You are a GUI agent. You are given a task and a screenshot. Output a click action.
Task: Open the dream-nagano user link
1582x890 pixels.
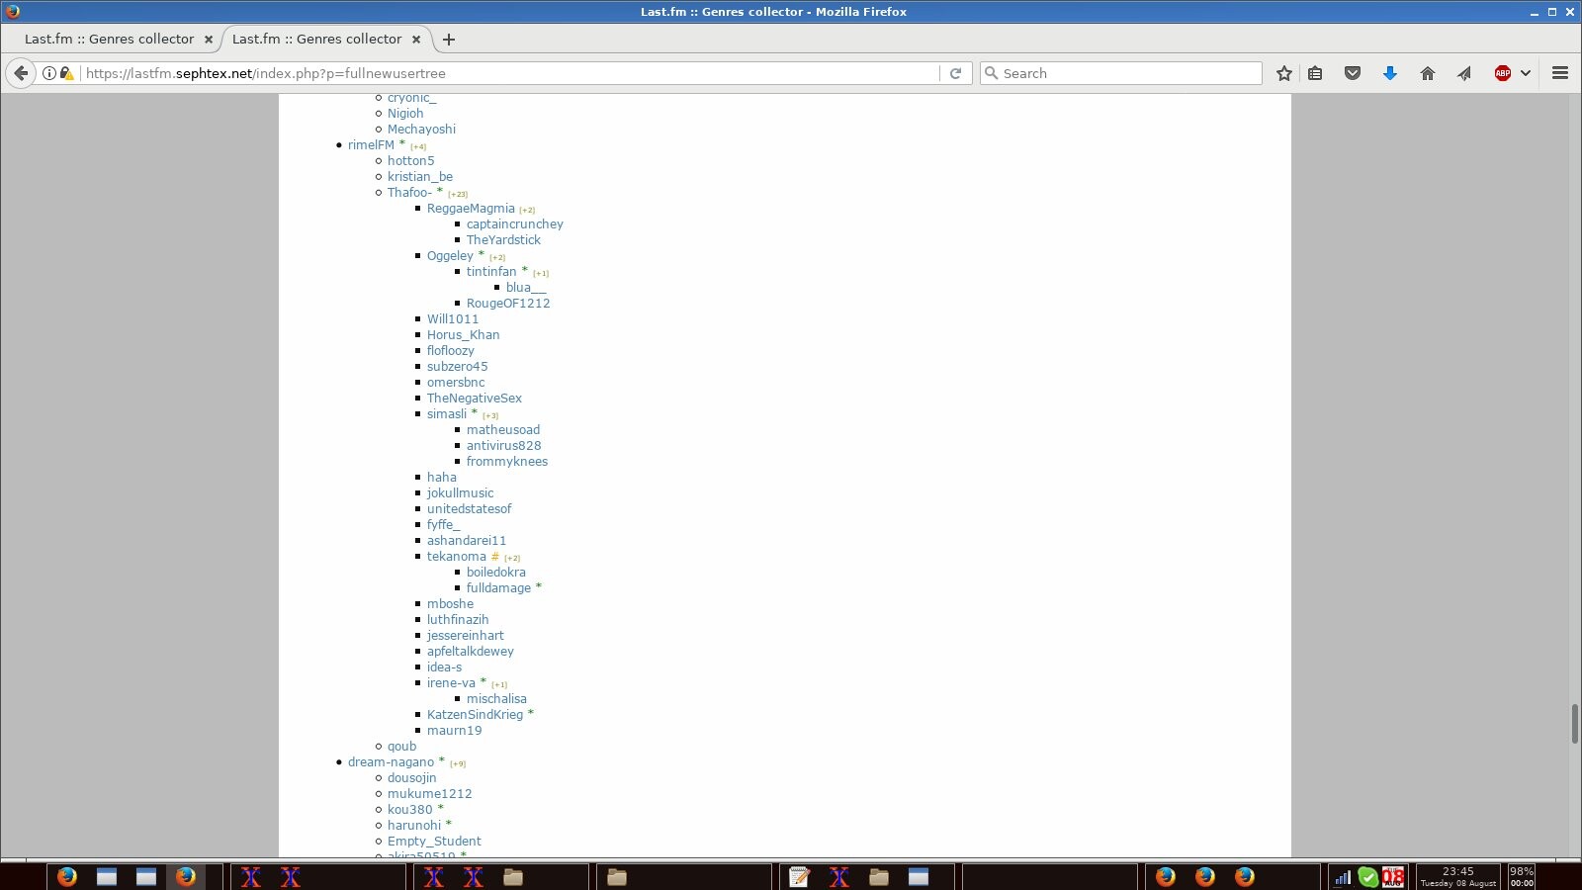point(391,762)
